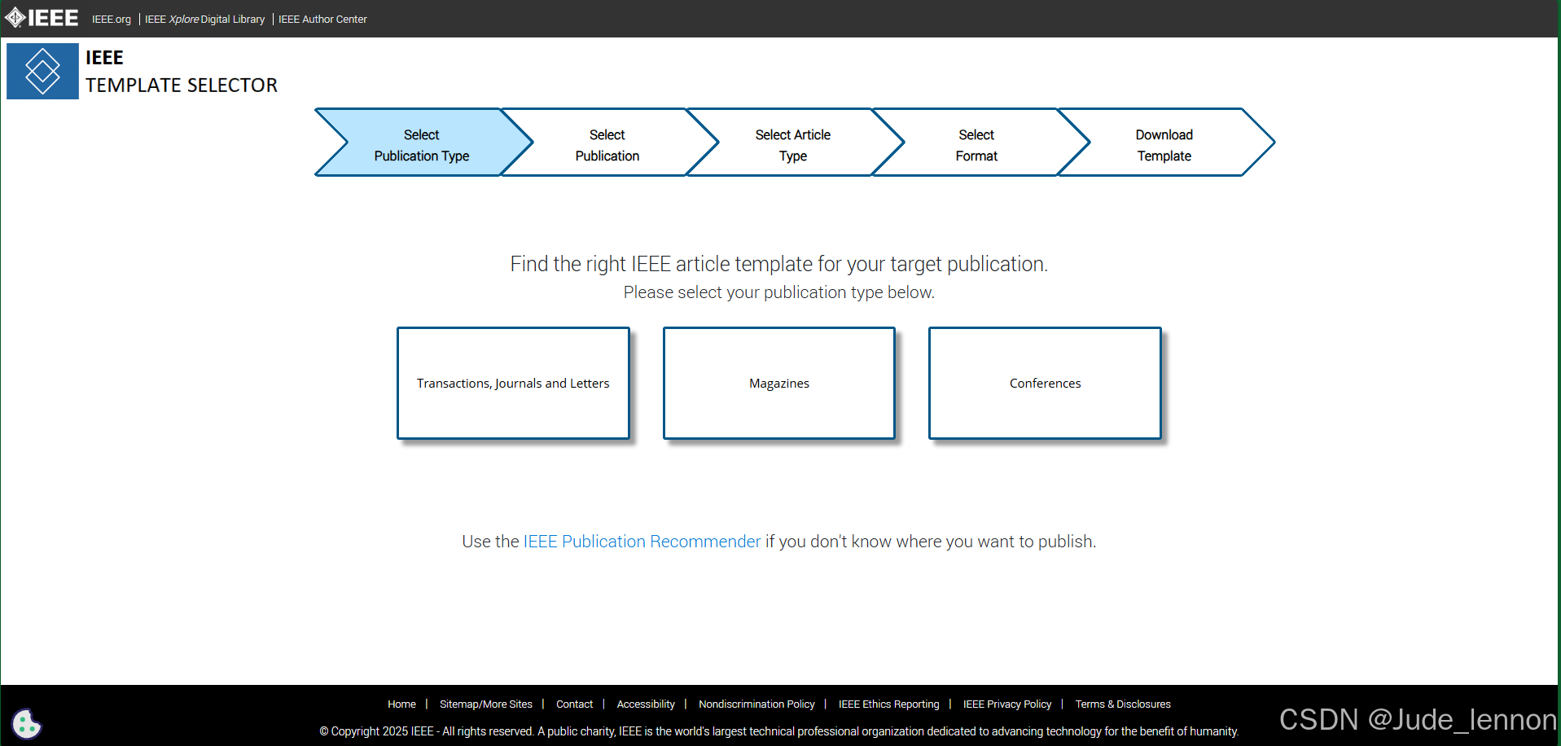Visit IEEE.org from the top bar
1561x746 pixels.
[x=111, y=19]
